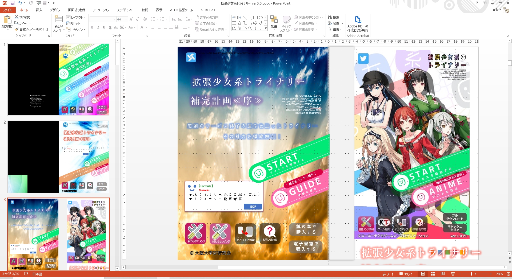Increase font size with large A icon

pos(131,19)
